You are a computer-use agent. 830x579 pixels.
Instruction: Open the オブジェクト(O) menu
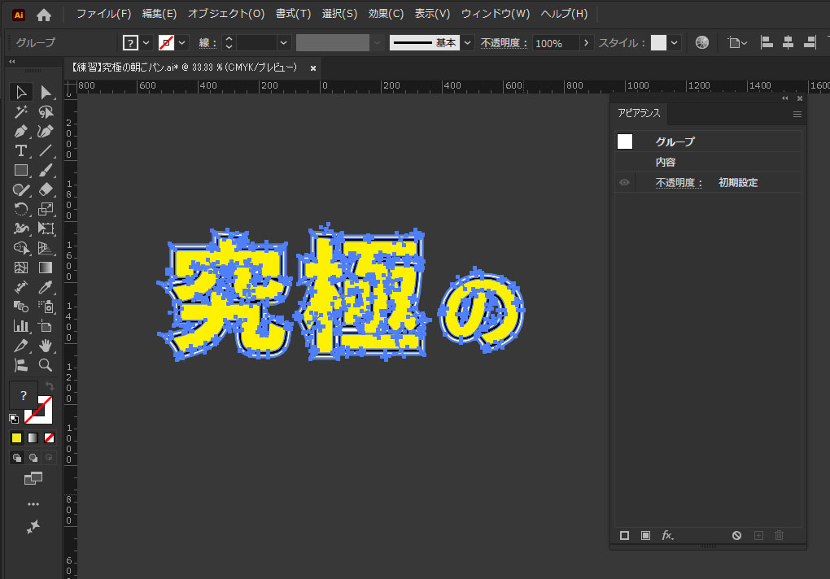pos(226,14)
